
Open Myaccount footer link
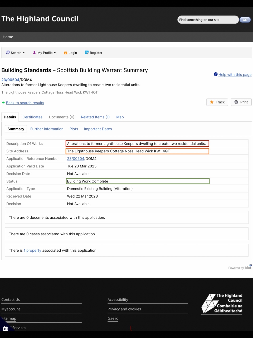coord(11,309)
